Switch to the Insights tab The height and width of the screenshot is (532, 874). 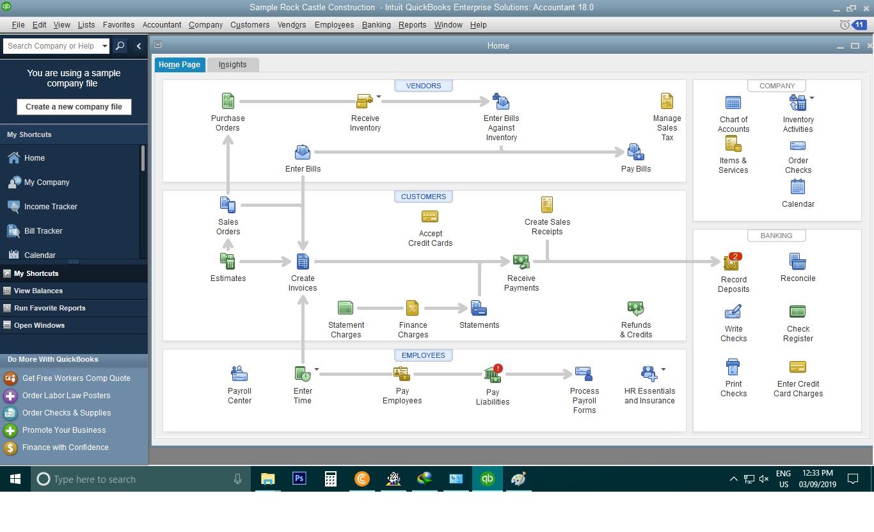tap(232, 65)
